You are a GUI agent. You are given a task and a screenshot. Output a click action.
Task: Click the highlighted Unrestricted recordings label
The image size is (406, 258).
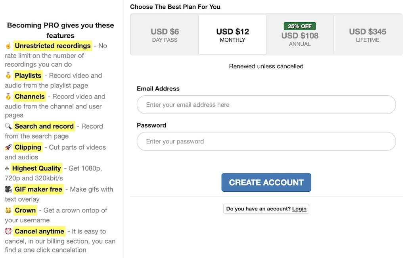pyautogui.click(x=53, y=46)
